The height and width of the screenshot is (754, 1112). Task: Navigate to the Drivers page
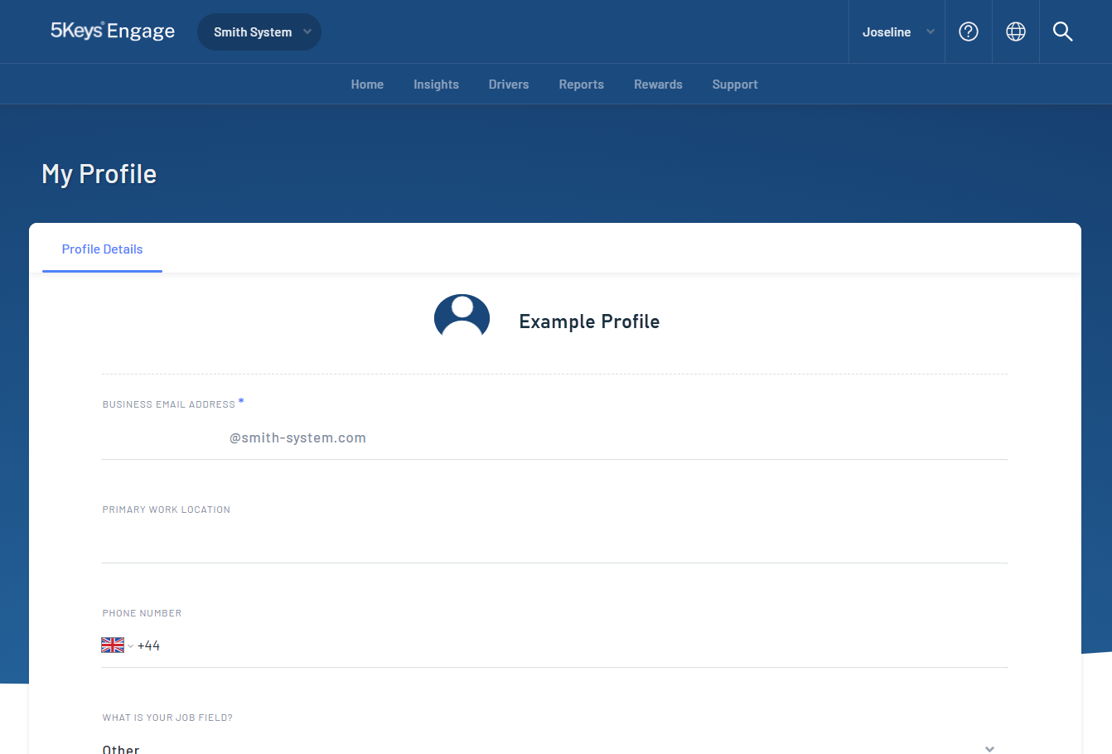click(x=509, y=85)
